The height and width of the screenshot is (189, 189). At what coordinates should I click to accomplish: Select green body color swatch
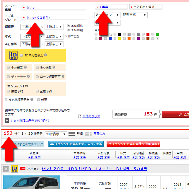(157, 34)
